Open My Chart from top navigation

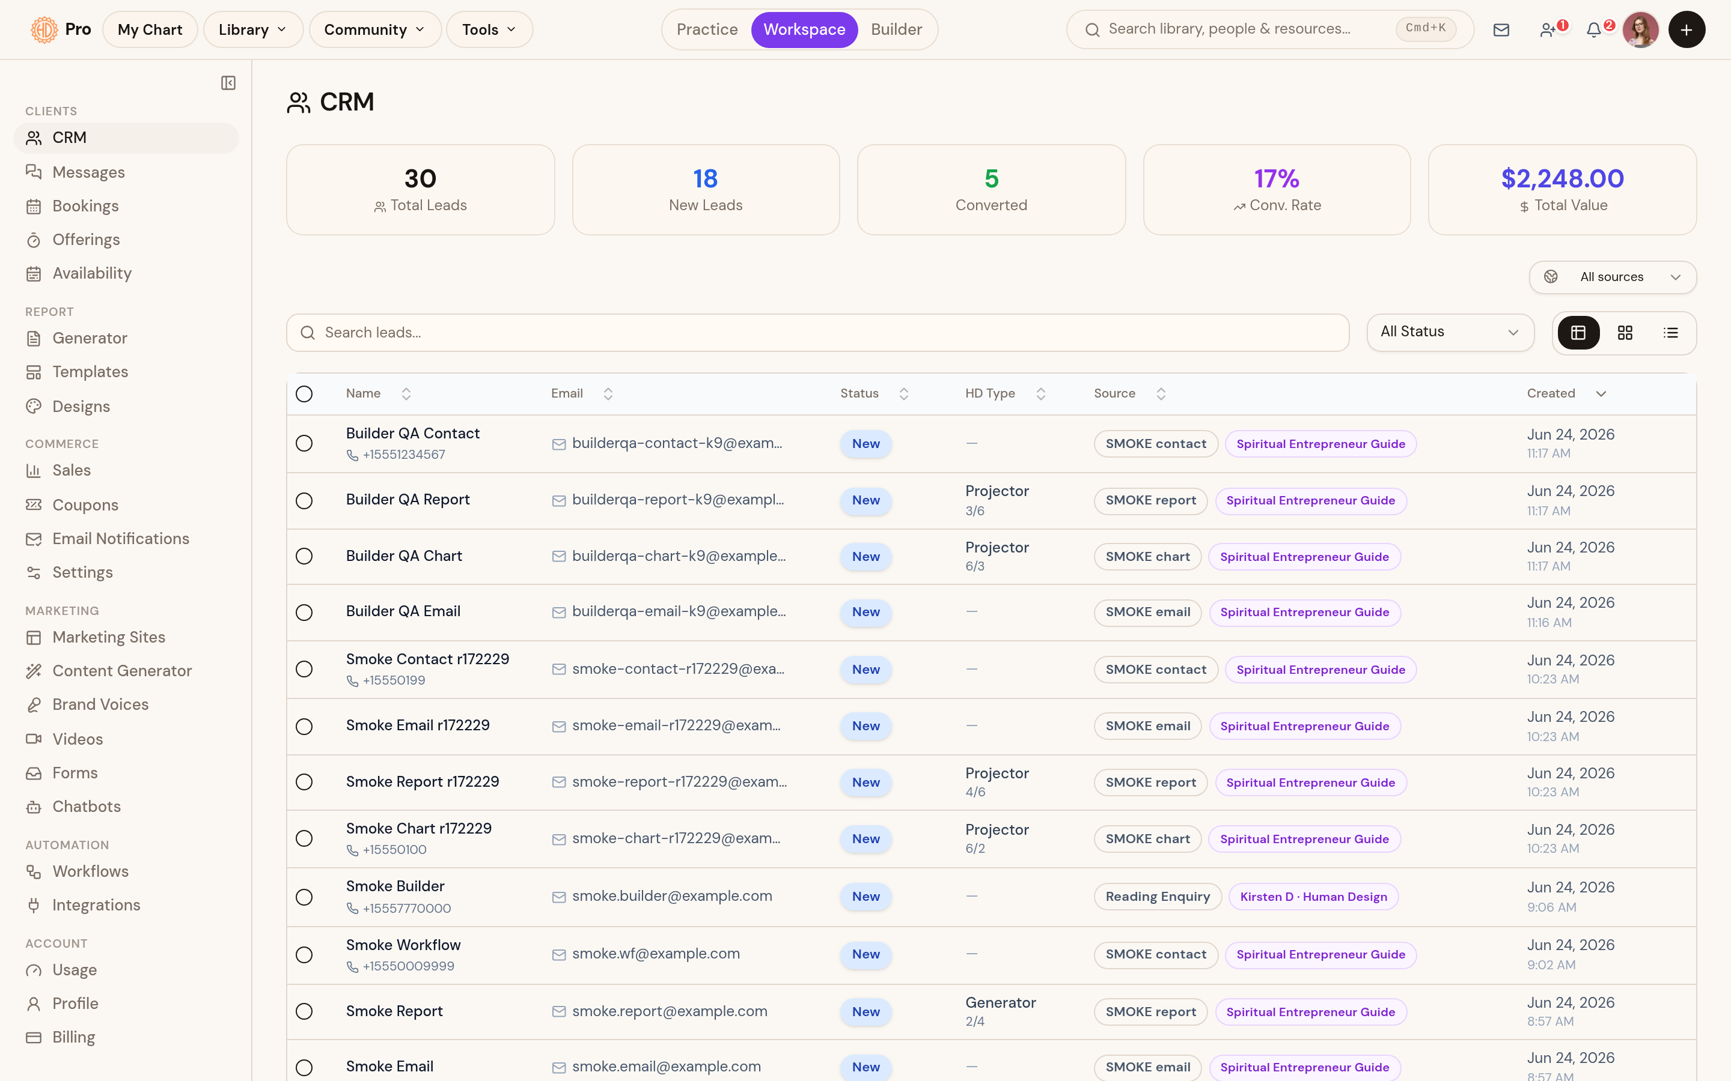pyautogui.click(x=150, y=29)
